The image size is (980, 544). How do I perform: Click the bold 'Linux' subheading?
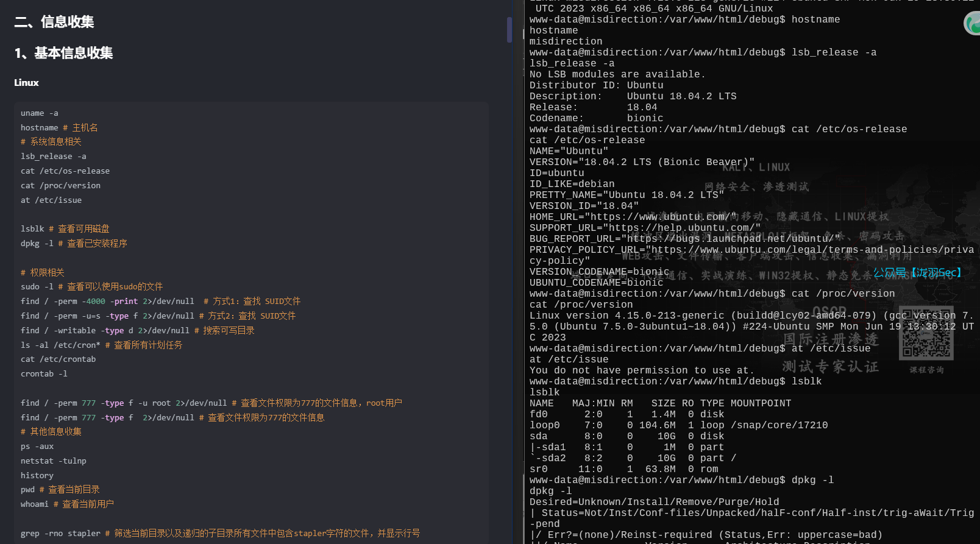[26, 83]
